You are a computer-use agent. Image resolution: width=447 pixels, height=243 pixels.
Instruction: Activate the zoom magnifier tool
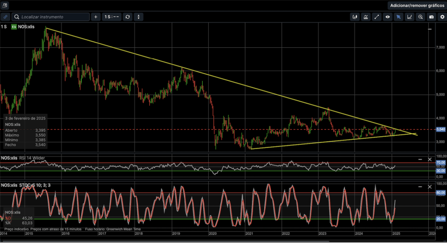(x=421, y=17)
